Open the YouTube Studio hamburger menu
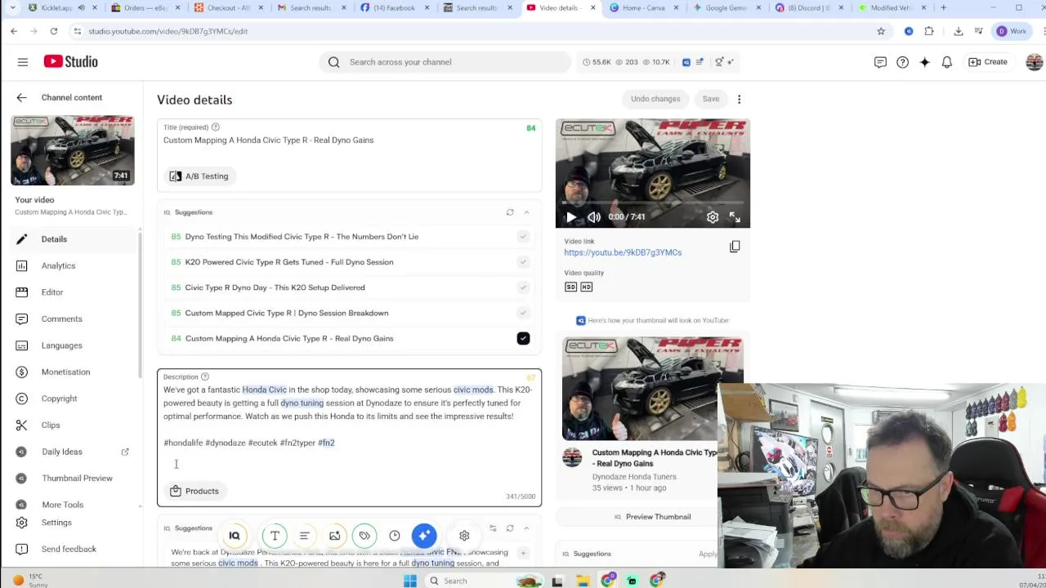The image size is (1046, 588). point(23,62)
